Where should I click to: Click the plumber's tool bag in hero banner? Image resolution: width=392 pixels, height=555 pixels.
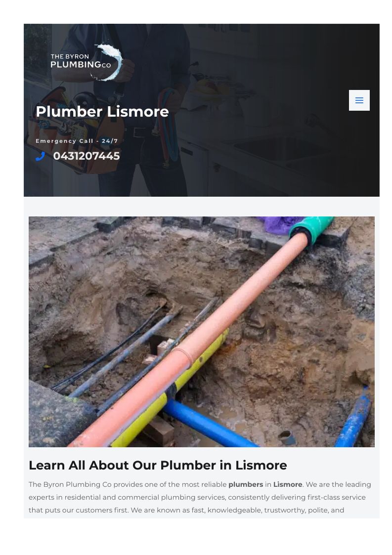(x=76, y=131)
